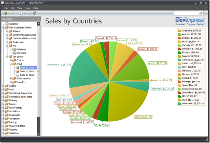Open the Edit menu
210x143 pixels.
(12, 8)
